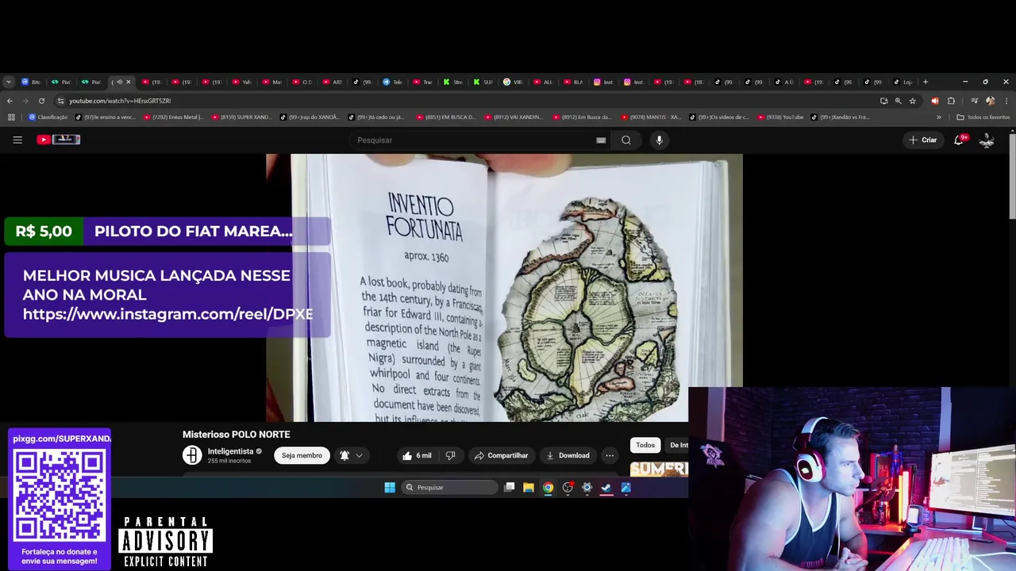The width and height of the screenshot is (1016, 571).
Task: Switch to the Loja TikTok tab
Action: [902, 82]
